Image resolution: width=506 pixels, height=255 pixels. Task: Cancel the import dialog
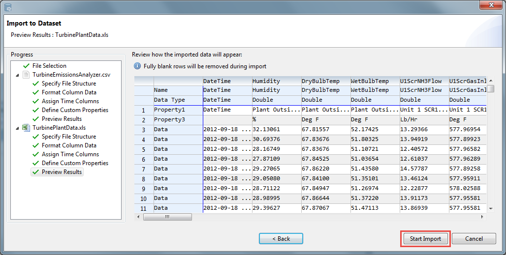[474, 239]
